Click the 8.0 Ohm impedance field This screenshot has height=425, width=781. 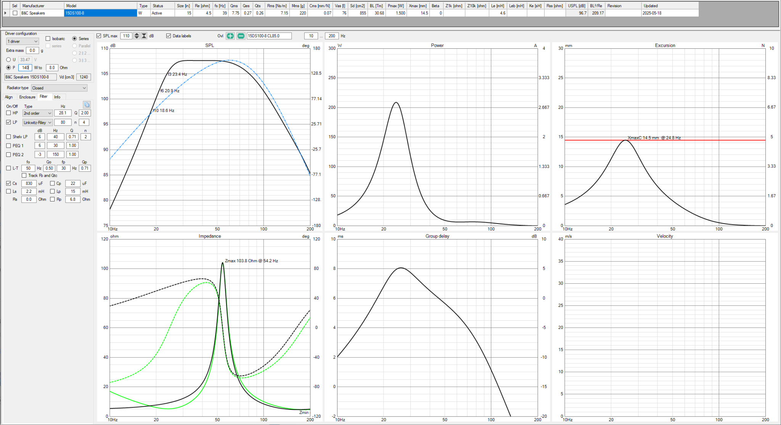(52, 67)
